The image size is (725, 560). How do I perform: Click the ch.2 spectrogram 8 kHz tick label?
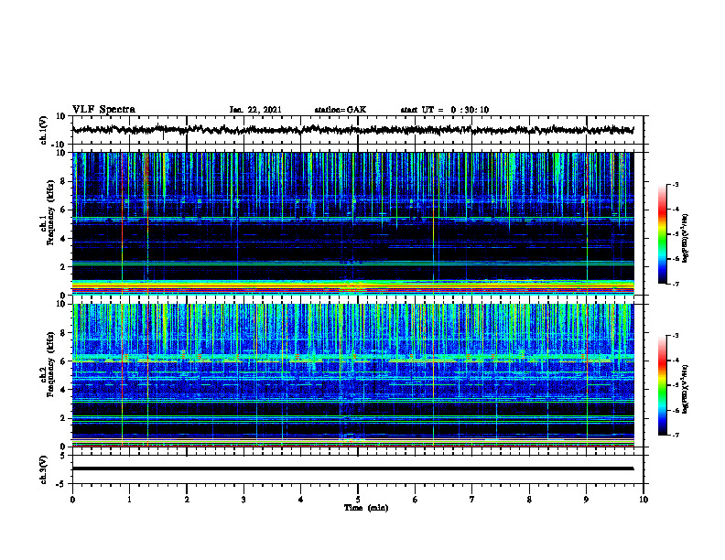click(x=63, y=333)
